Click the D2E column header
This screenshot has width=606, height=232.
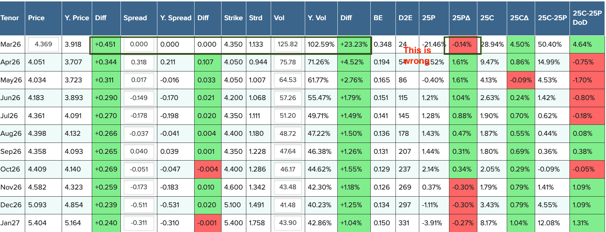405,18
